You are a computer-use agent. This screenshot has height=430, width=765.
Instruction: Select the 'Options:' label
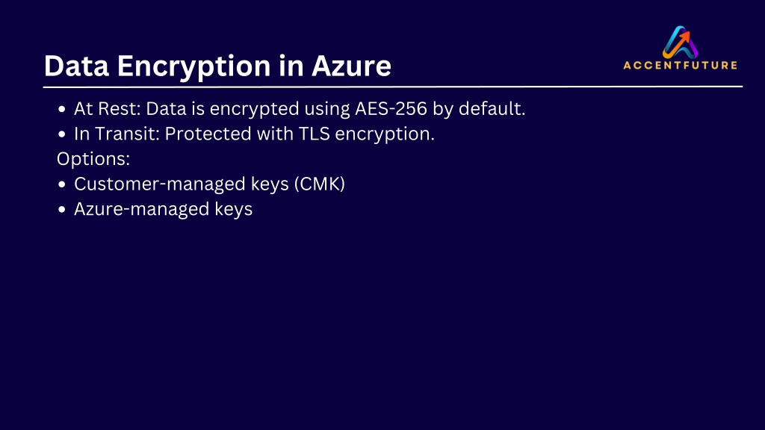pos(93,159)
